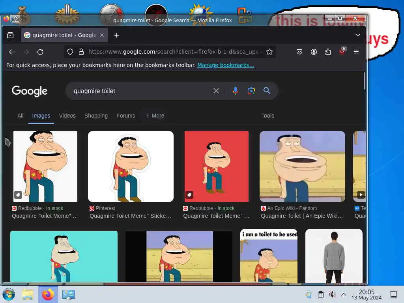Open Firefox window menu title icon
404x303 pixels.
click(x=6, y=19)
